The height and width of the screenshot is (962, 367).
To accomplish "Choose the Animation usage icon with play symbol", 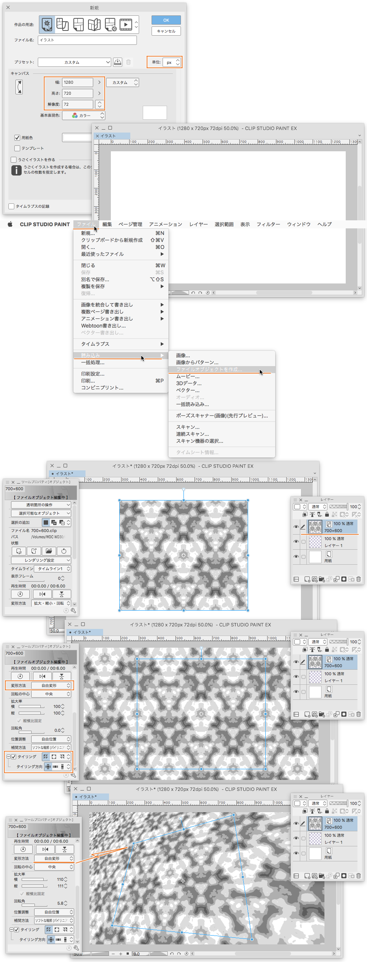I will tap(126, 25).
